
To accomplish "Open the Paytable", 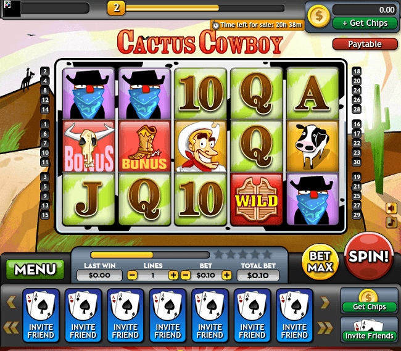I will point(365,44).
